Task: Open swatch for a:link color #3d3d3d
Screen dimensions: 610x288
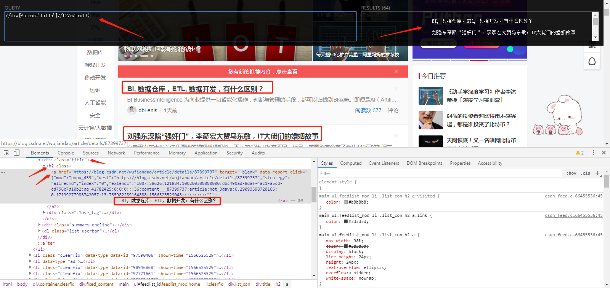Action: coord(346,221)
